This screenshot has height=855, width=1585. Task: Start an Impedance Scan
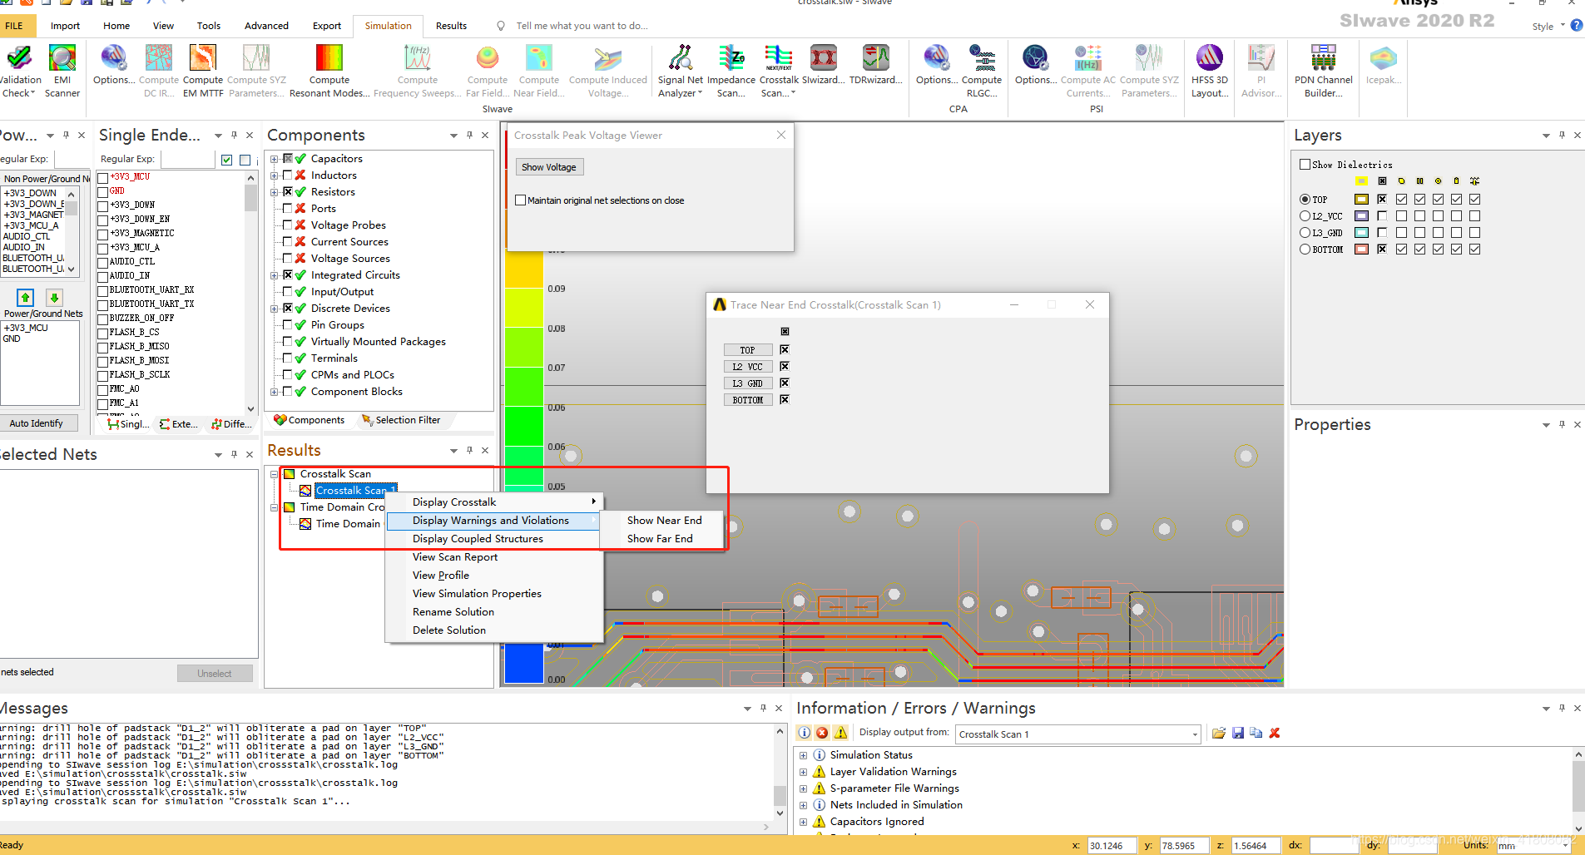pyautogui.click(x=731, y=71)
